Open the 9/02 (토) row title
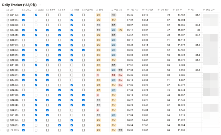The image size is (221, 135). point(14,20)
